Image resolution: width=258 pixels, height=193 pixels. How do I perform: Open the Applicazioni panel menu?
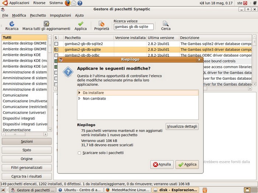[x=19, y=3]
